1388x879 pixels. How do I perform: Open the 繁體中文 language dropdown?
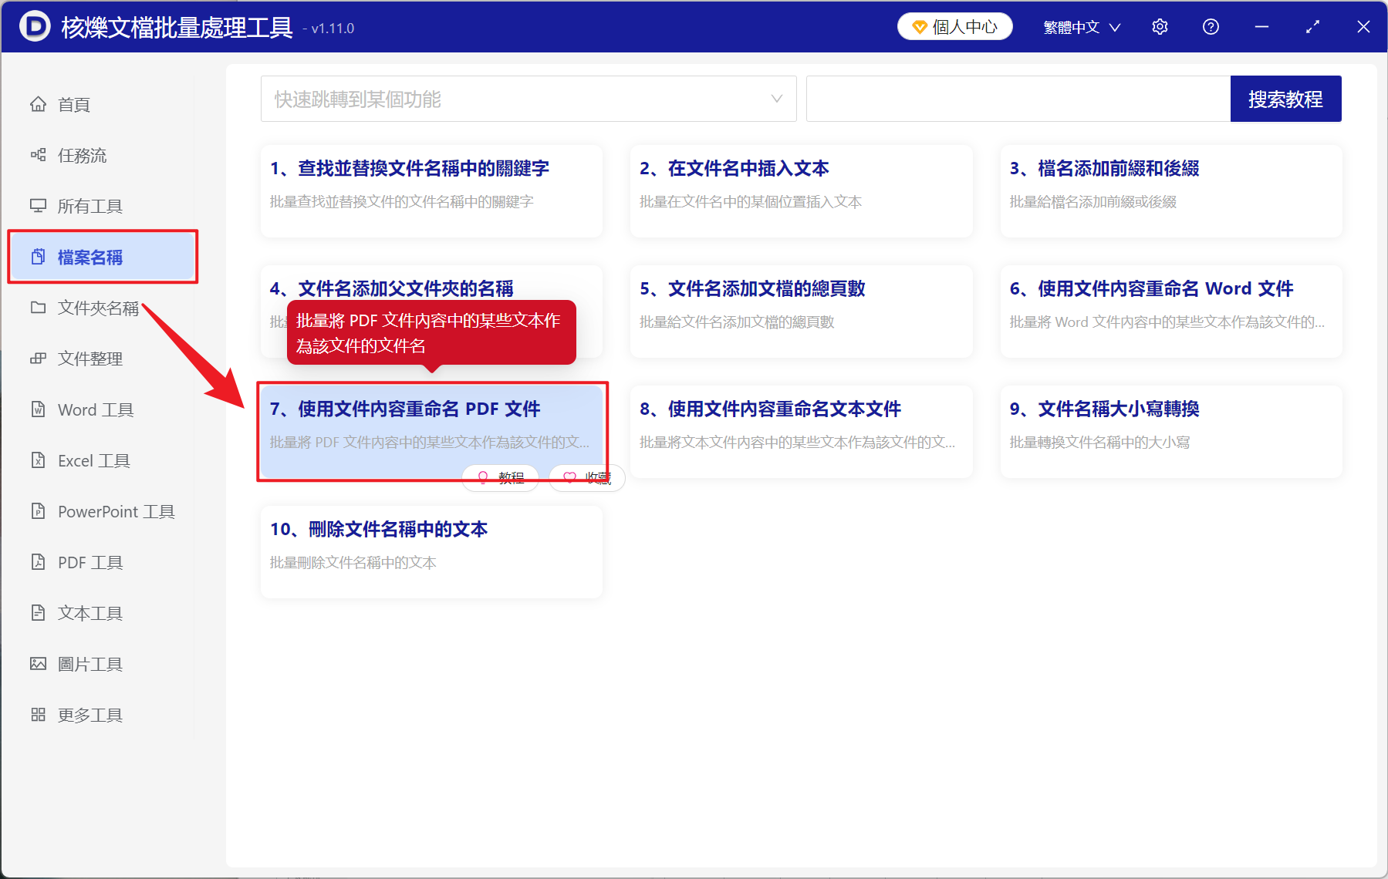click(x=1080, y=26)
